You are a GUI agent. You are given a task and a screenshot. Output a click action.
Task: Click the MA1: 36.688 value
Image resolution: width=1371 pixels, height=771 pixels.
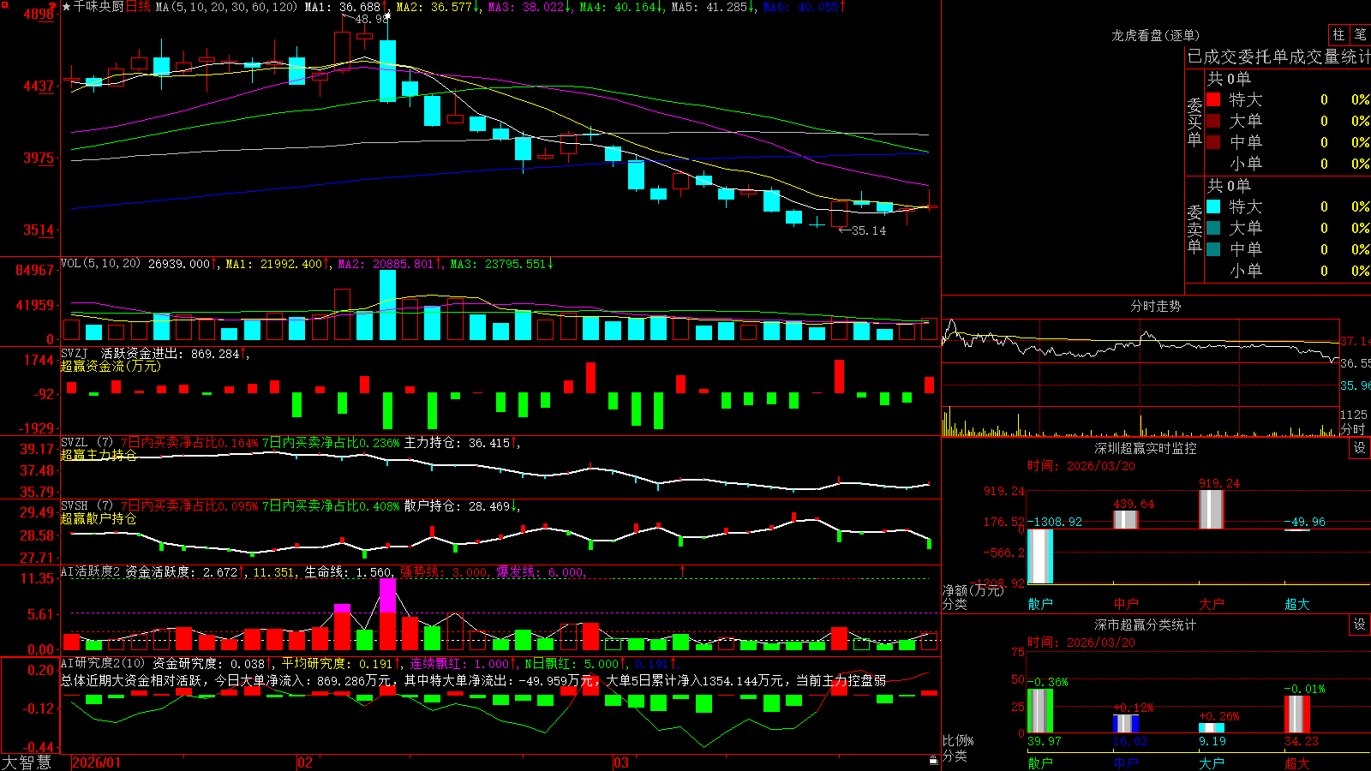click(342, 7)
